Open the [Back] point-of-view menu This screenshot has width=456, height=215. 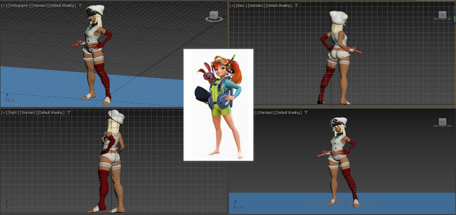click(241, 5)
